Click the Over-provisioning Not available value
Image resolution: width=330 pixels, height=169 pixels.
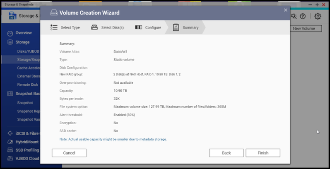(x=123, y=83)
